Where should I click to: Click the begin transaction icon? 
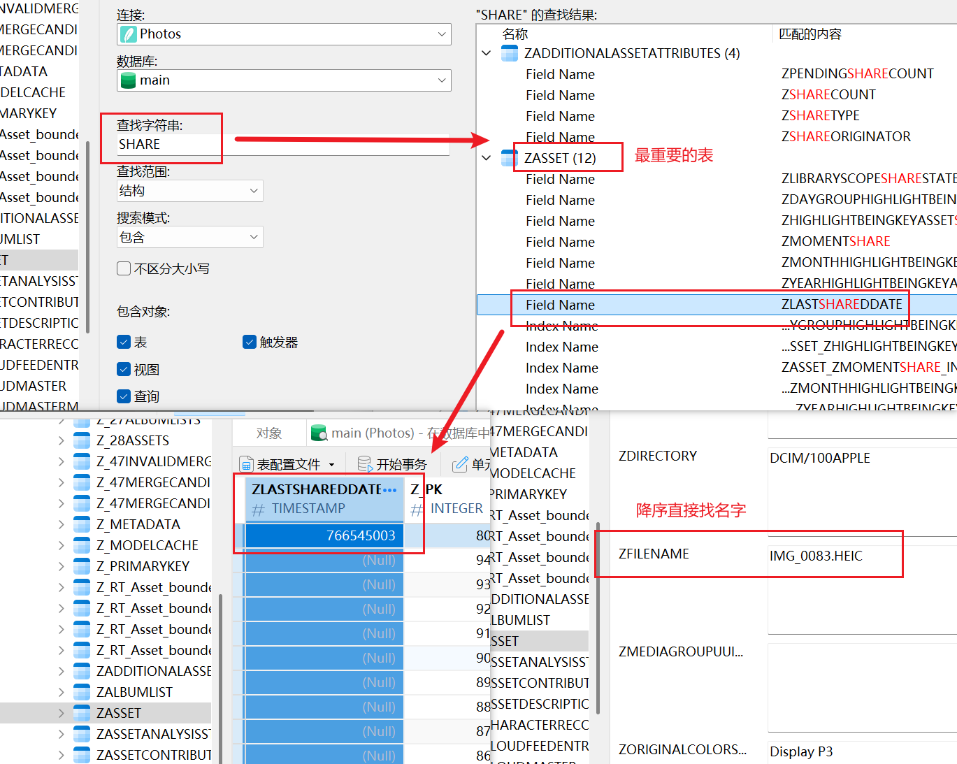coord(364,464)
